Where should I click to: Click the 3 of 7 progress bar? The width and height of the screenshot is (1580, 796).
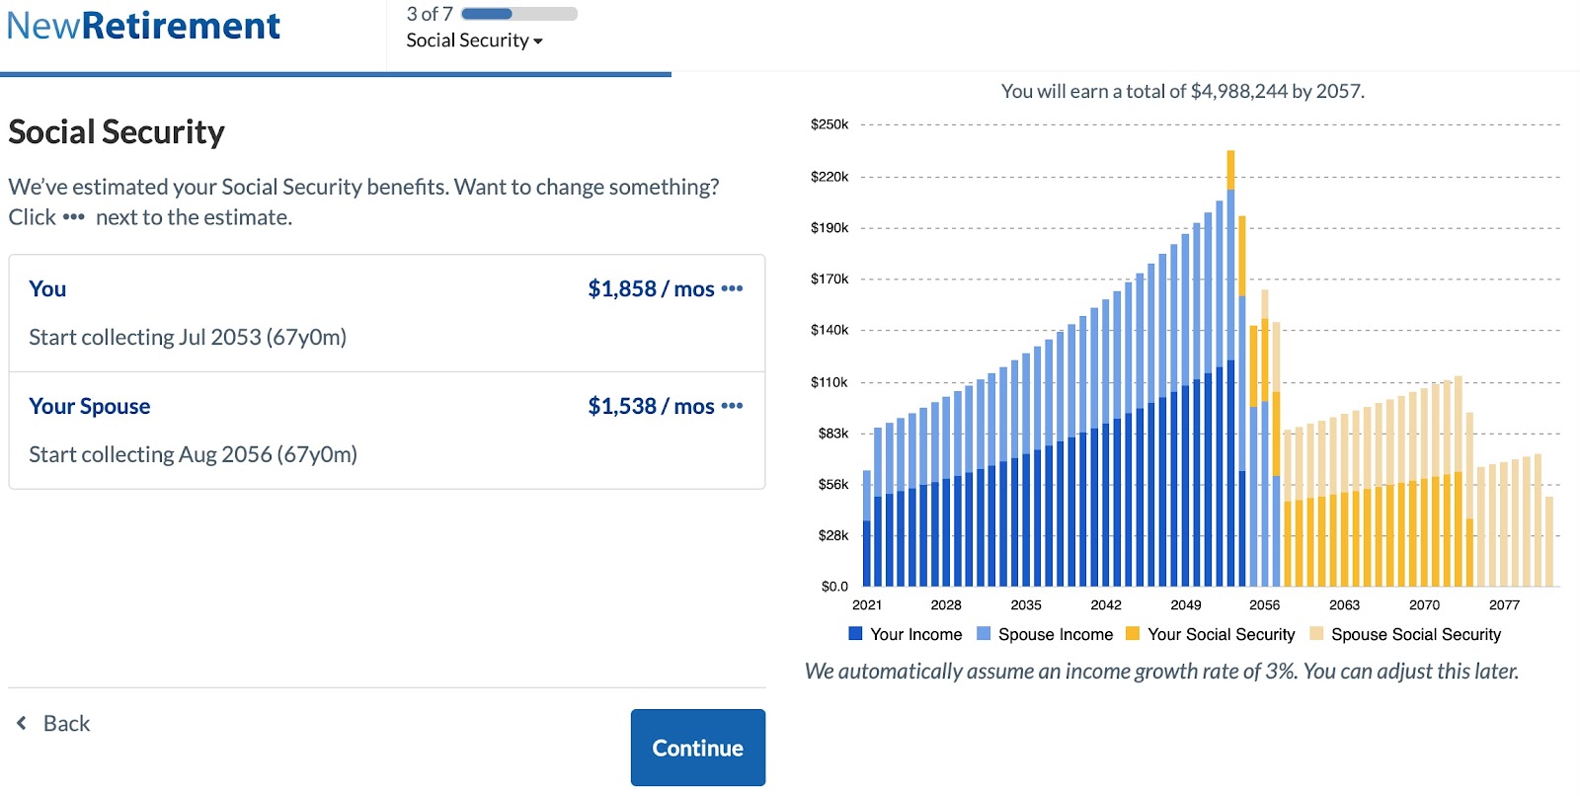click(x=518, y=14)
